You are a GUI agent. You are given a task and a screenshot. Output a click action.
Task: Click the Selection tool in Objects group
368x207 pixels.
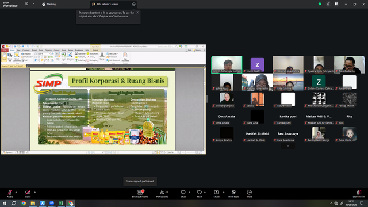click(x=70, y=56)
